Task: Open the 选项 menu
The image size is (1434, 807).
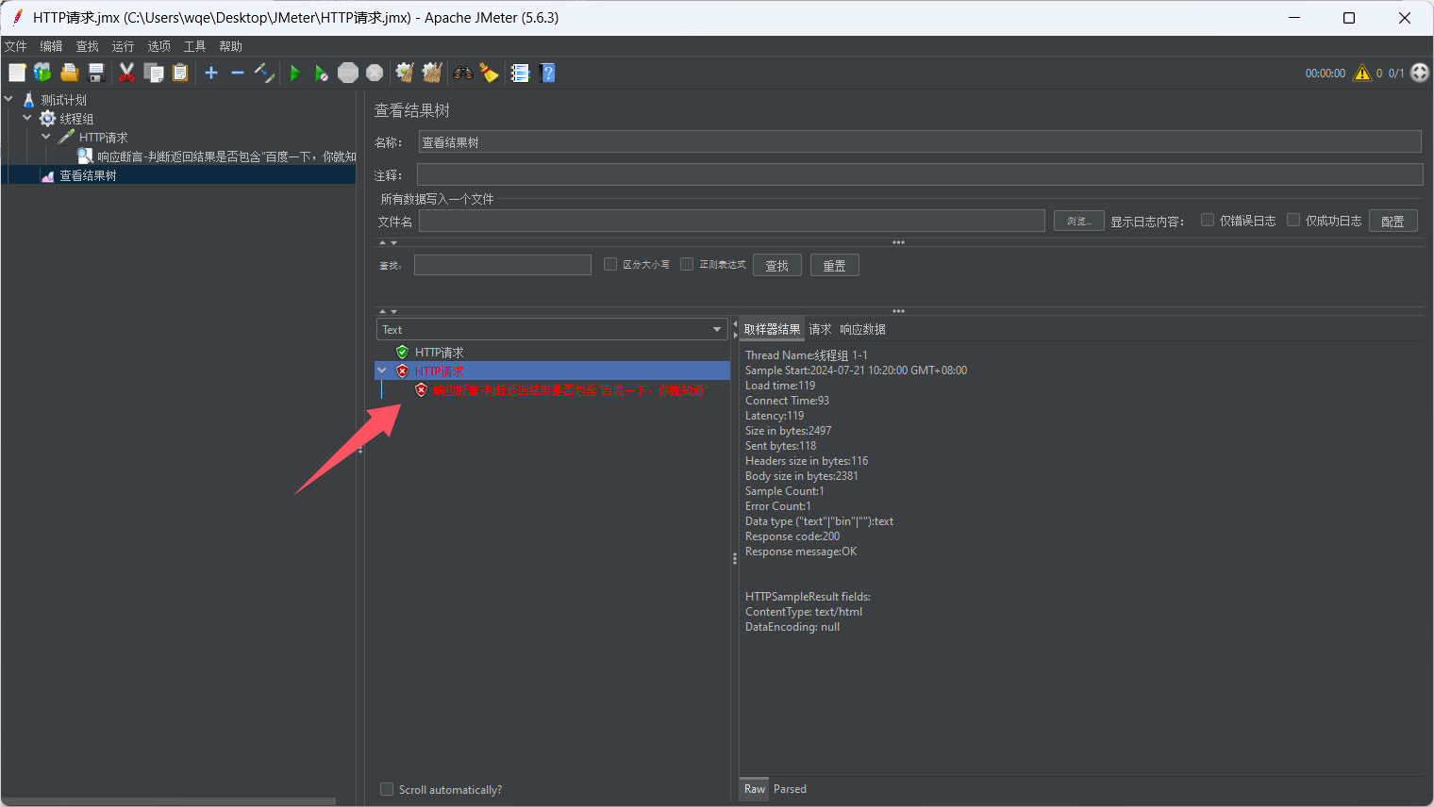Action: (x=159, y=46)
